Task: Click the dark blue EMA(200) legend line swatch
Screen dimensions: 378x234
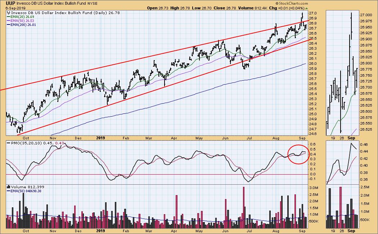Action: pos(8,24)
